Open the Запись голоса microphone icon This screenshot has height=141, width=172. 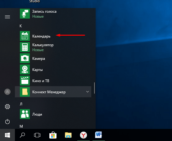(25, 14)
